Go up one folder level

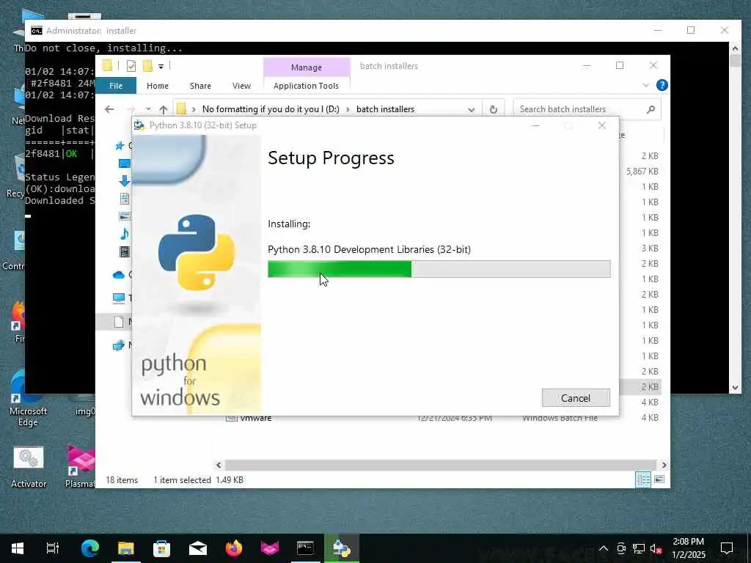click(x=164, y=109)
